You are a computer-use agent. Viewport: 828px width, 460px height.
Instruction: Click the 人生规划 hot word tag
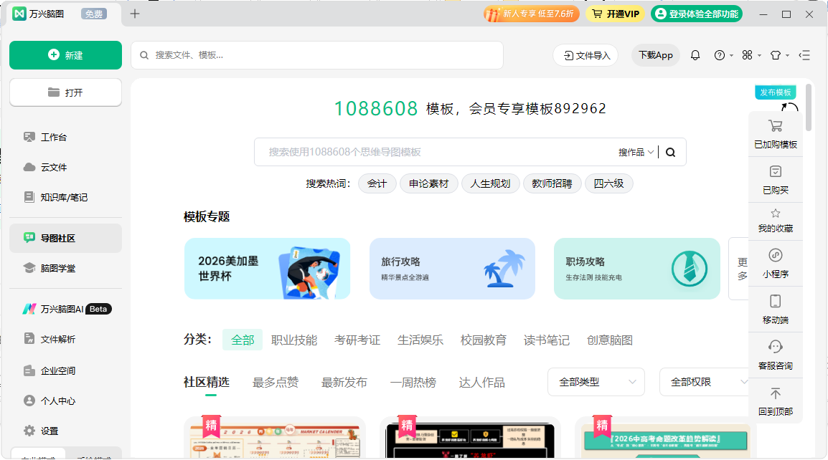click(x=491, y=183)
